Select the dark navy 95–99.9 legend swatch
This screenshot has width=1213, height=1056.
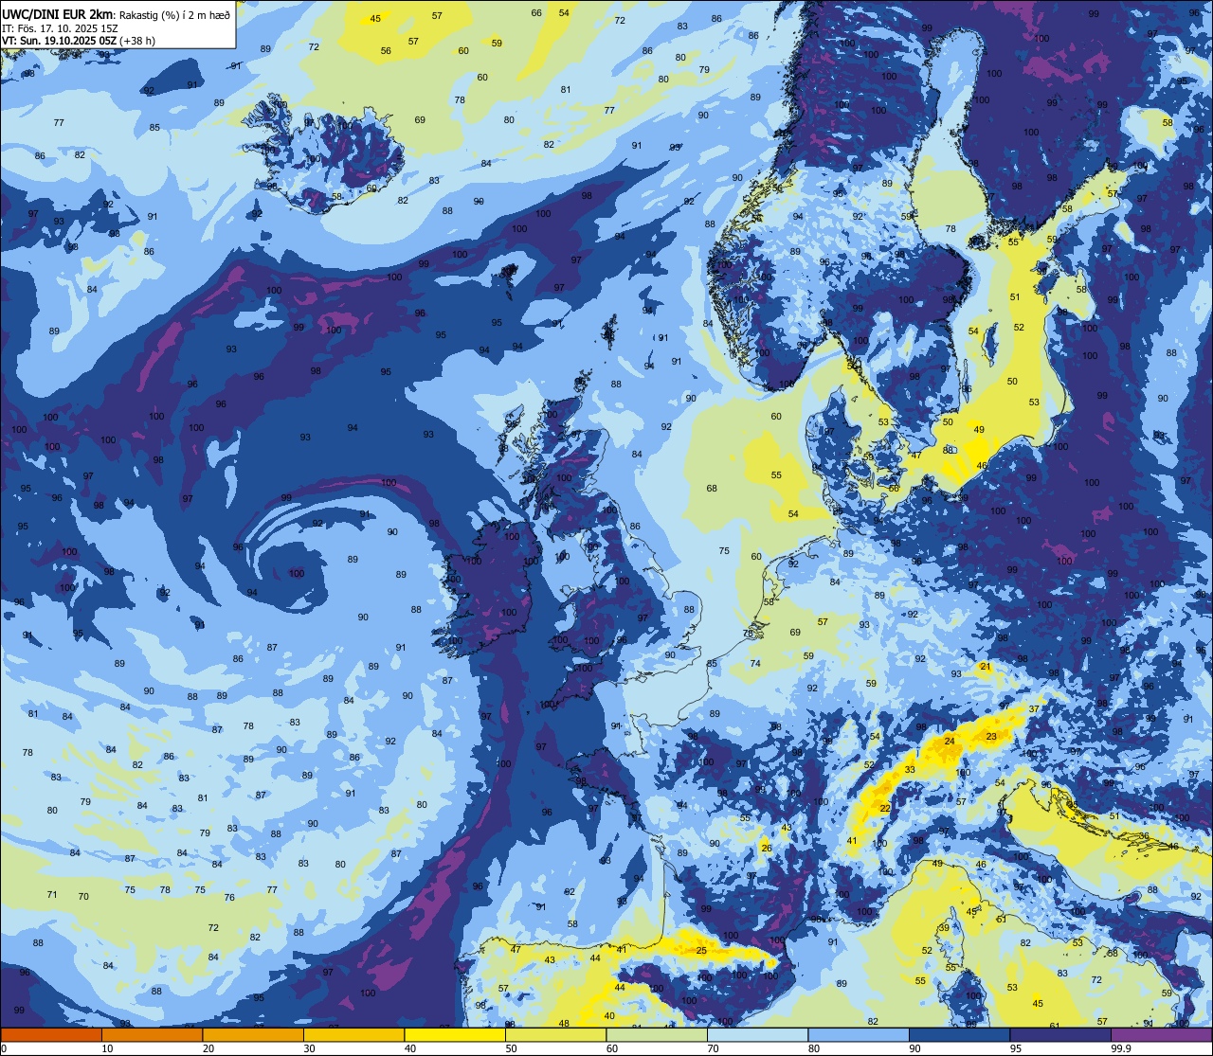[x=1060, y=1034]
